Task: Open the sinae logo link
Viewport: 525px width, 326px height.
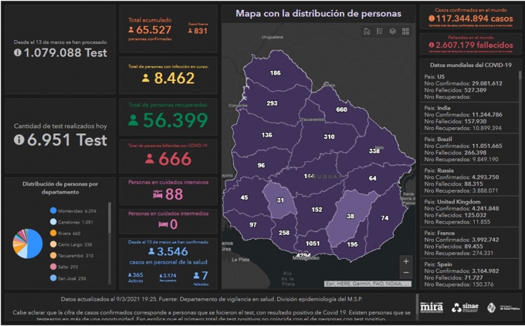Action: click(465, 307)
